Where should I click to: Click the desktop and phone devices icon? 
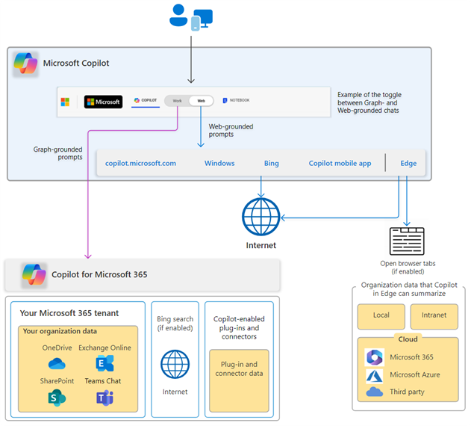click(x=202, y=20)
